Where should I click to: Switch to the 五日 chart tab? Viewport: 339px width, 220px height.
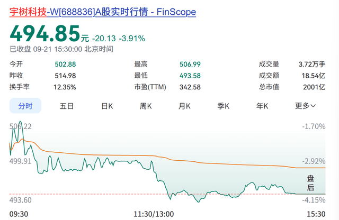tap(67, 106)
